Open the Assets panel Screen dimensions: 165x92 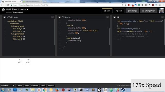coord(27,86)
